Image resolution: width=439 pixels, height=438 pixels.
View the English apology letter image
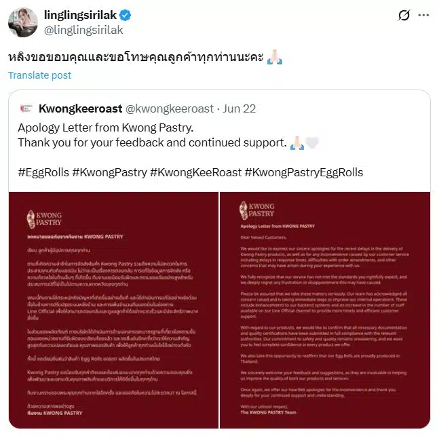[x=325, y=310]
